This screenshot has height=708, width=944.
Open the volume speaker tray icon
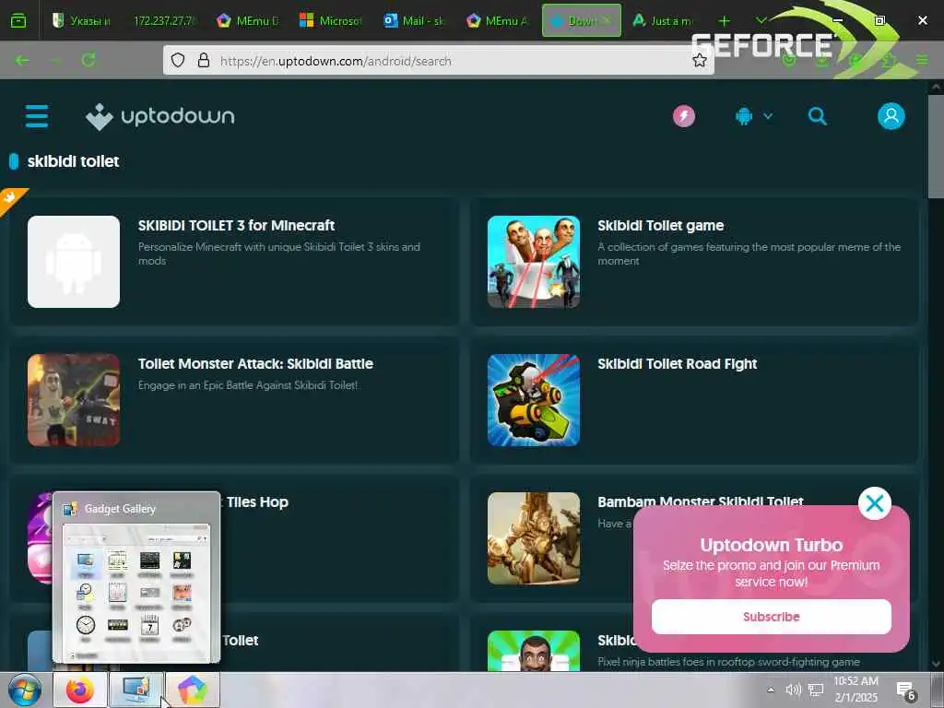793,690
